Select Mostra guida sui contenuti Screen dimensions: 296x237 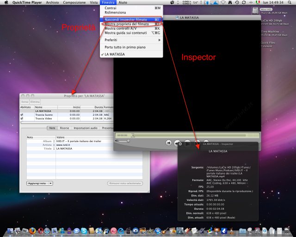click(x=131, y=33)
